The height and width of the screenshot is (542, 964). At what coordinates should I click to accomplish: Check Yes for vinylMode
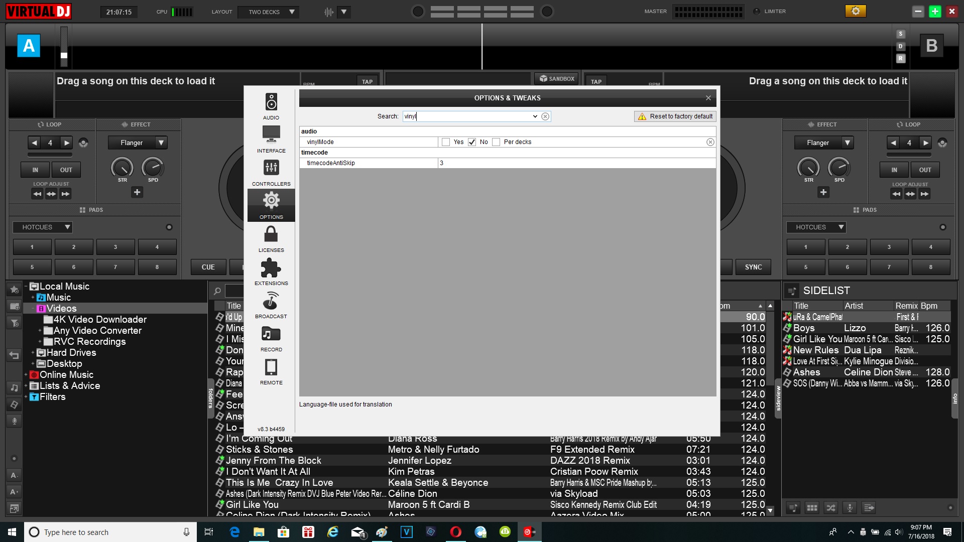click(446, 142)
